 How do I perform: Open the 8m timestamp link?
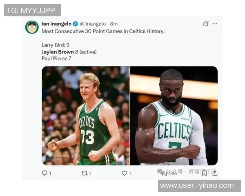tap(114, 24)
